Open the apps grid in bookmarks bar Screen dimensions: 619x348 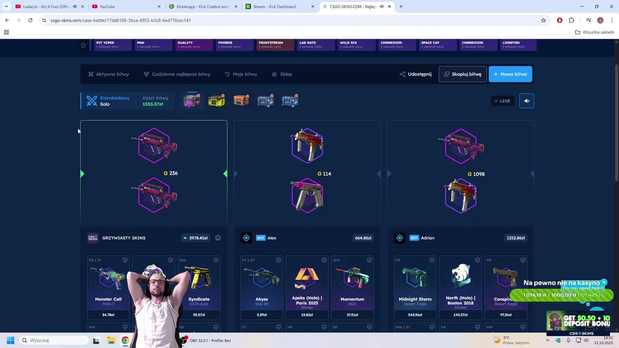(x=6, y=32)
